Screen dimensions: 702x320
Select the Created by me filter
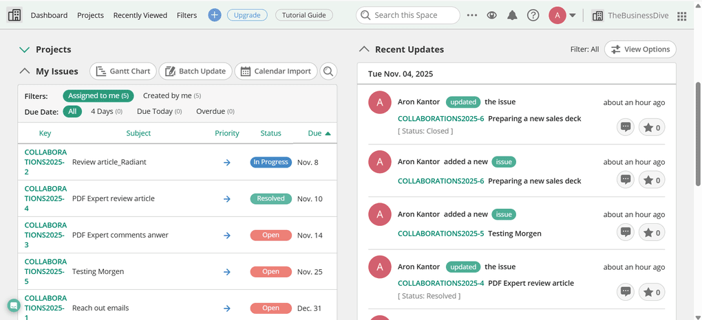pyautogui.click(x=172, y=95)
